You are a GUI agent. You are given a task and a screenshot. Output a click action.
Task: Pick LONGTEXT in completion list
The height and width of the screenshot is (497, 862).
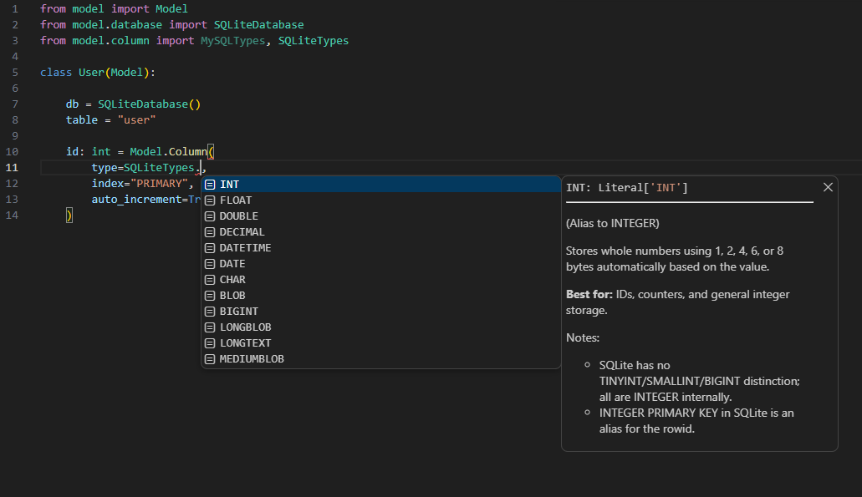pyautogui.click(x=381, y=344)
